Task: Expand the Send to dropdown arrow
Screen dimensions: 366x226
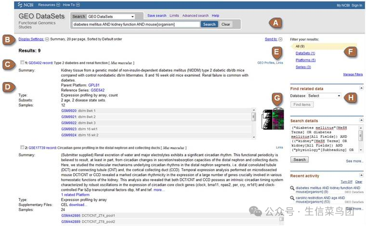Action: 280,39
